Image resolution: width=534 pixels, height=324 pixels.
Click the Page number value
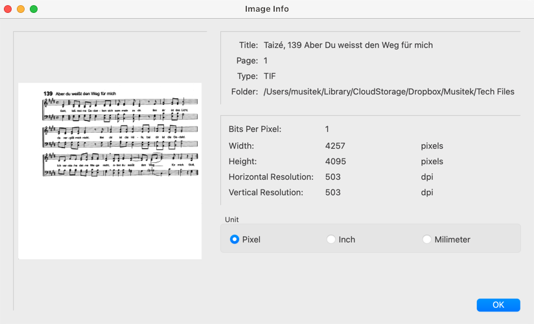266,61
